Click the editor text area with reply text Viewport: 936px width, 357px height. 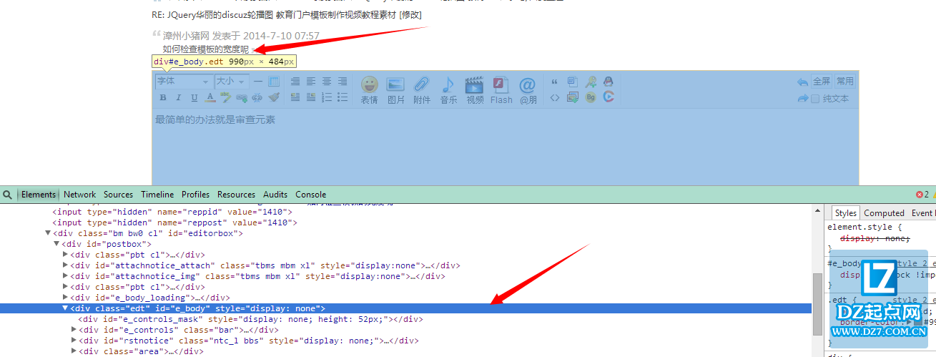pyautogui.click(x=505, y=147)
